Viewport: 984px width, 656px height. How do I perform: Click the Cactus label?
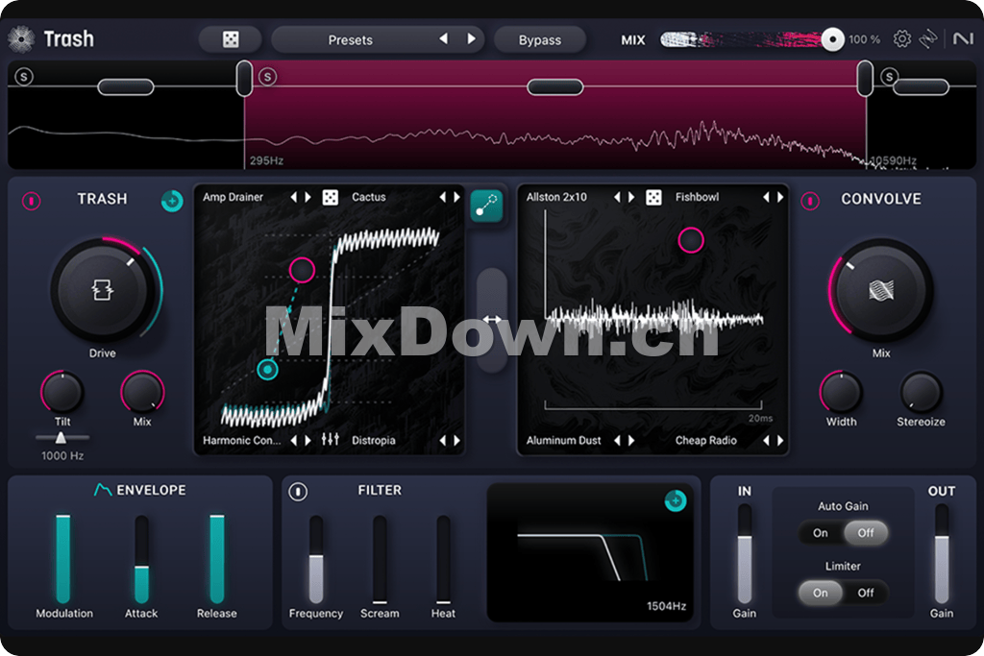pyautogui.click(x=368, y=197)
